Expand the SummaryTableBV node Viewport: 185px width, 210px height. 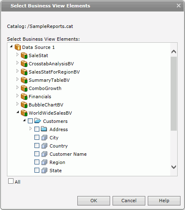click(17, 79)
